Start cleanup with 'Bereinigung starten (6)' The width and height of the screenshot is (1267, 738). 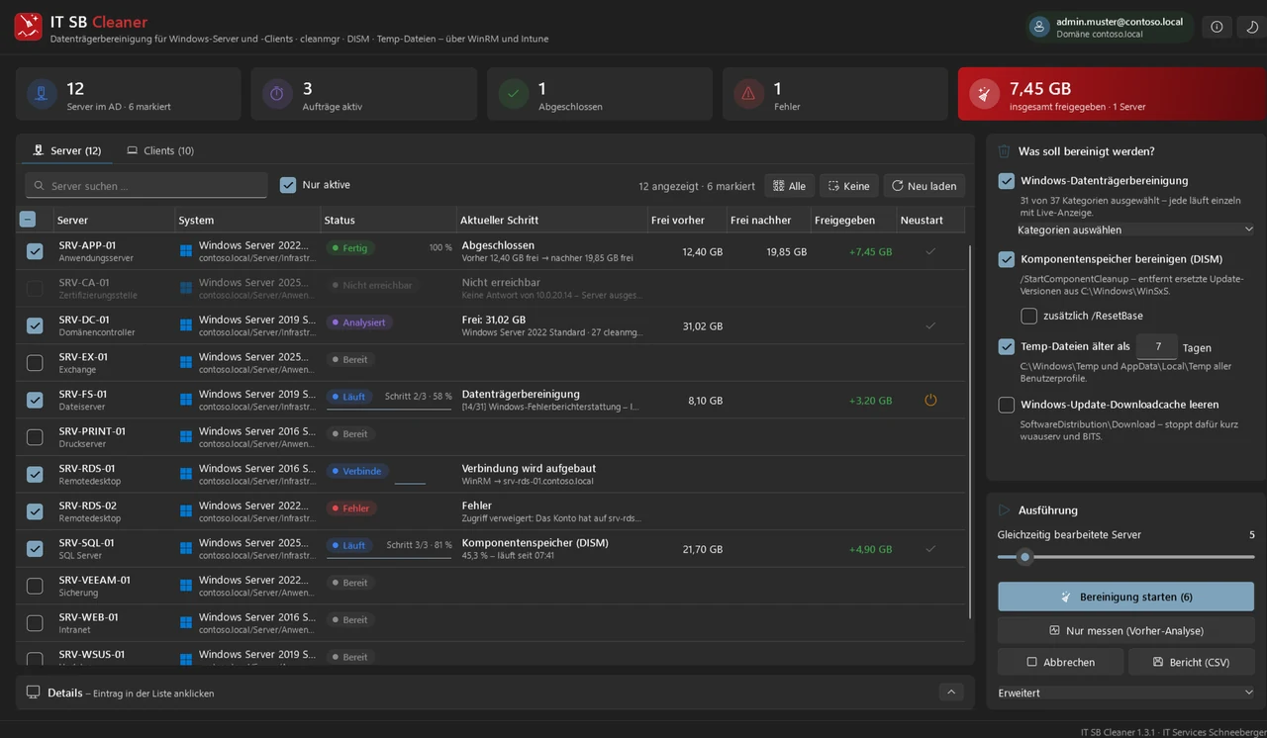[1126, 597]
